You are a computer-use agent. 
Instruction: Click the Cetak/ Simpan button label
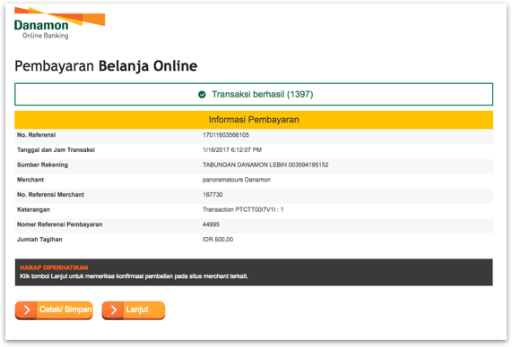(65, 309)
